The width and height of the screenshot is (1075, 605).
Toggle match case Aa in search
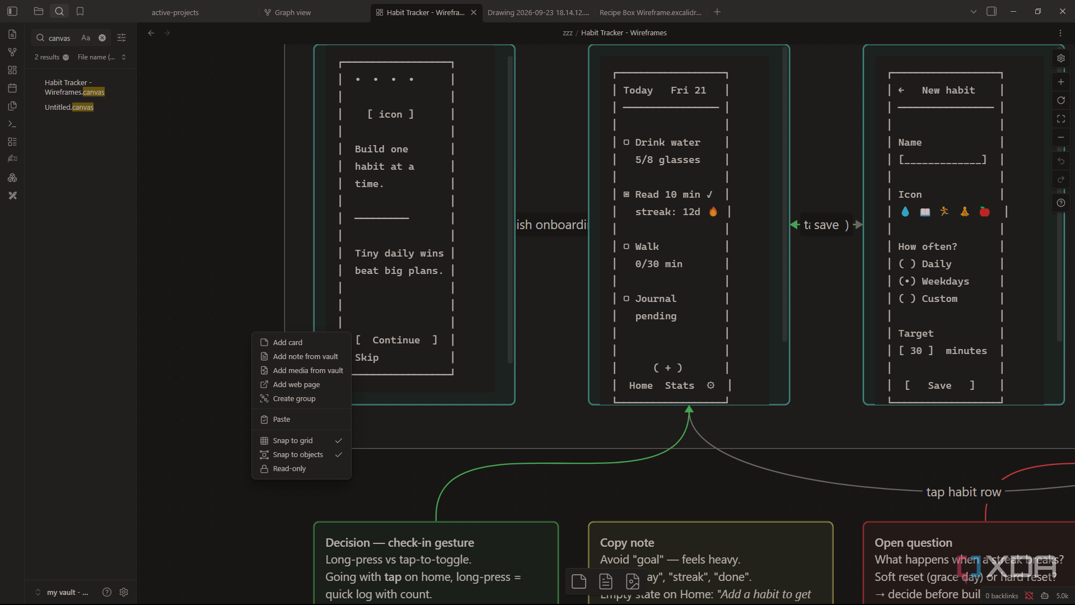[86, 38]
